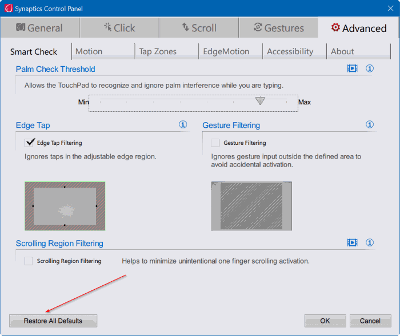Open the About sub-tab
This screenshot has height=336, width=400.
pos(359,51)
